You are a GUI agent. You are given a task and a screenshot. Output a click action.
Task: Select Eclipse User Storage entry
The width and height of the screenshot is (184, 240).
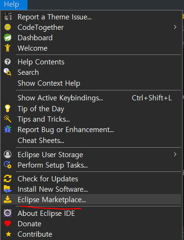pyautogui.click(x=91, y=154)
